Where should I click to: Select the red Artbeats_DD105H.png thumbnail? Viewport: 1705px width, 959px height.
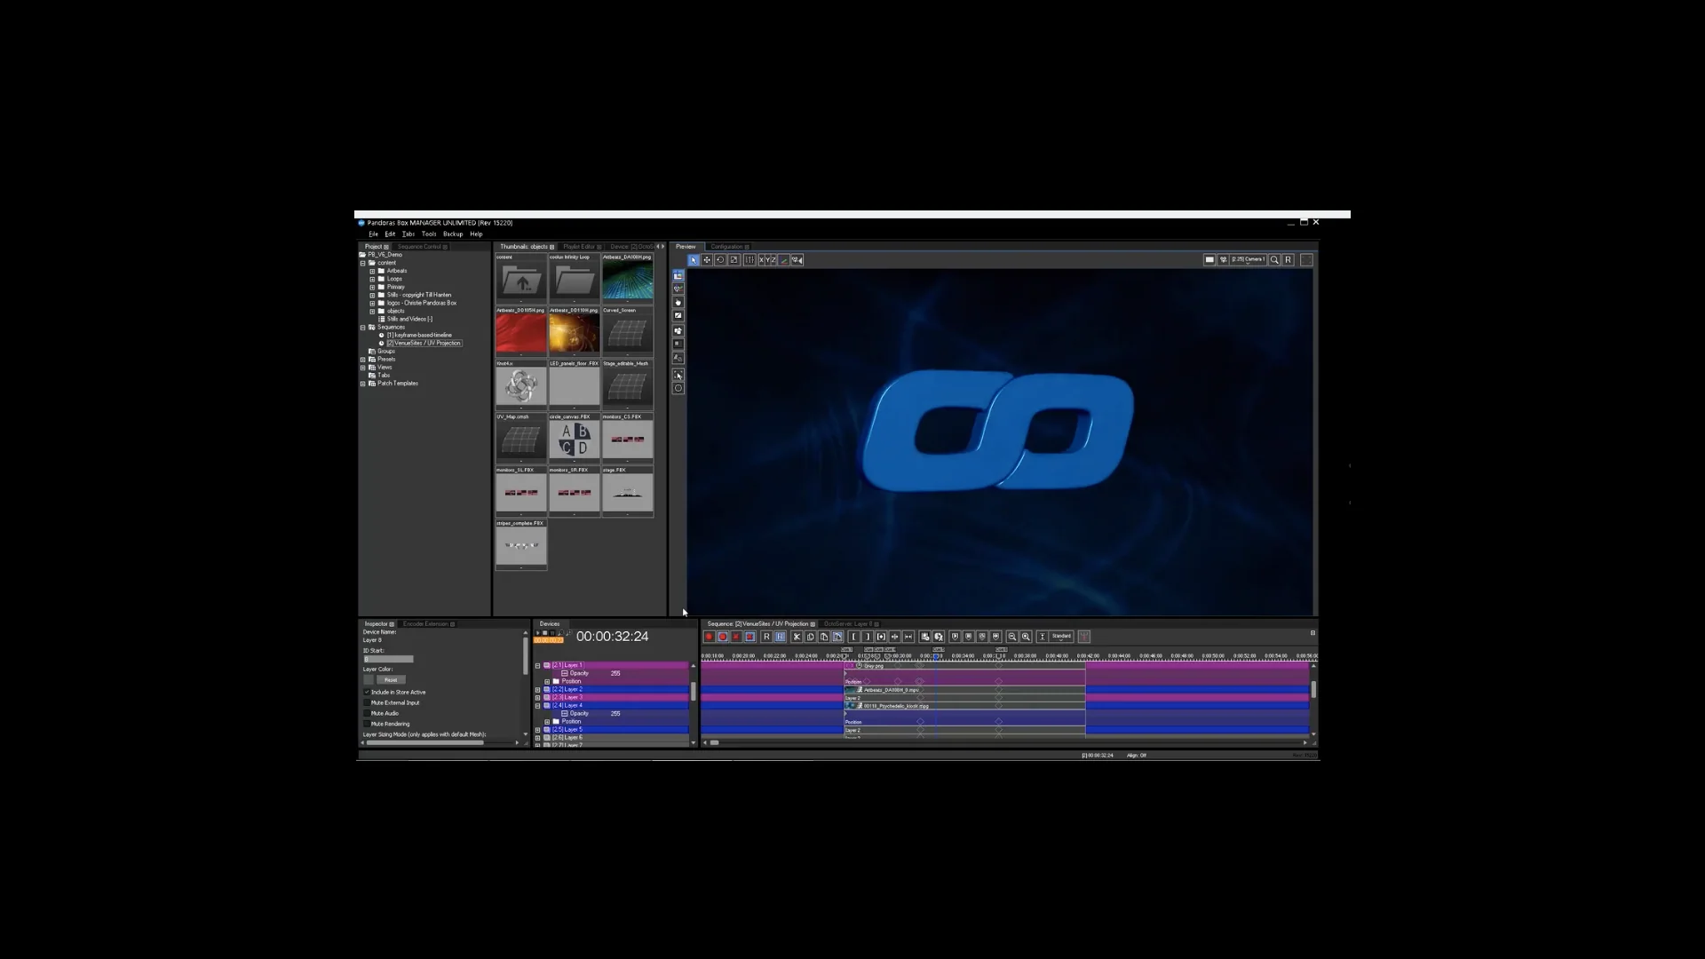pyautogui.click(x=521, y=330)
